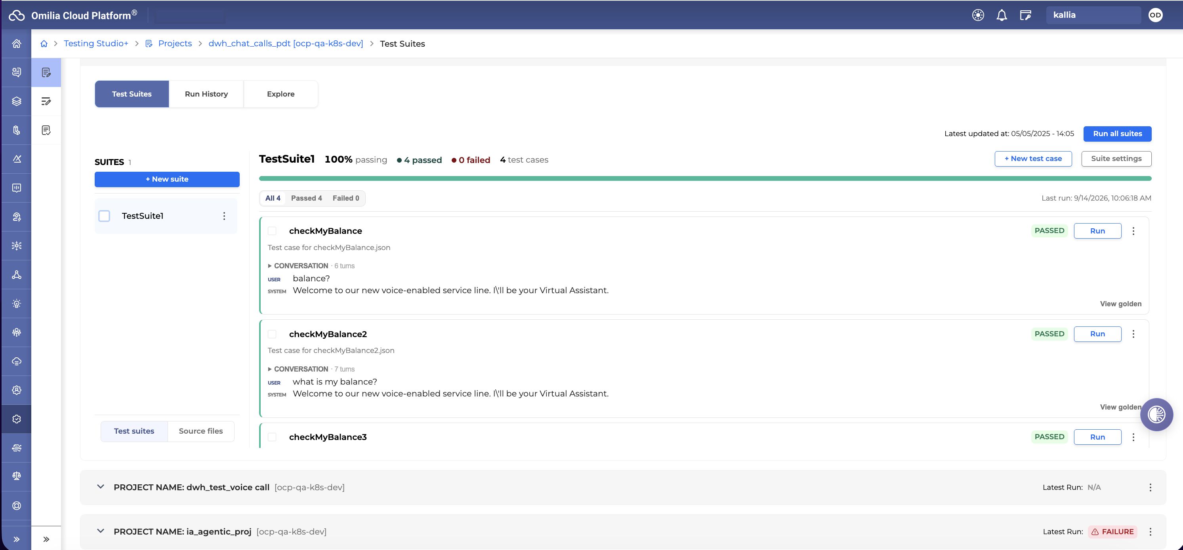1183x550 pixels.
Task: Tick the checkMyBalance2 test case checkbox
Action: click(x=272, y=334)
